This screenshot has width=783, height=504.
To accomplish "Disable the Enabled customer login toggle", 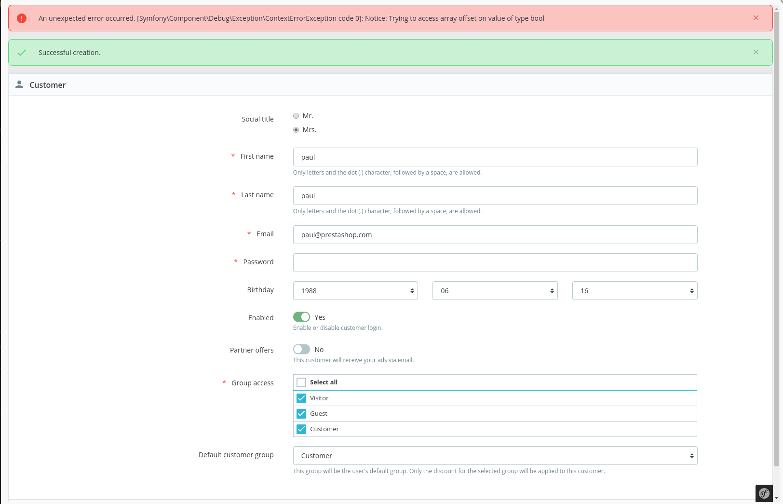I will [x=301, y=317].
